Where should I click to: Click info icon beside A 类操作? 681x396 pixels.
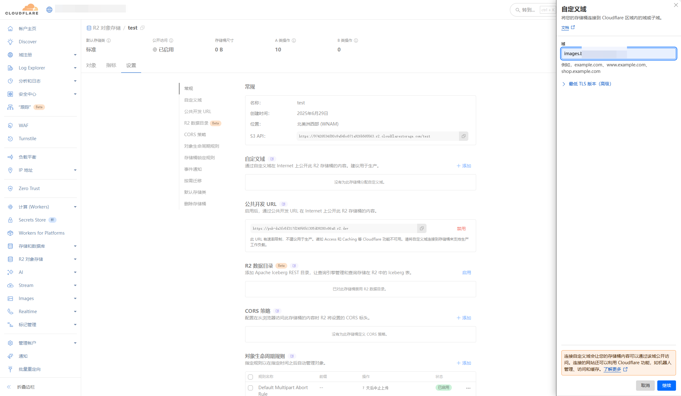coord(294,41)
